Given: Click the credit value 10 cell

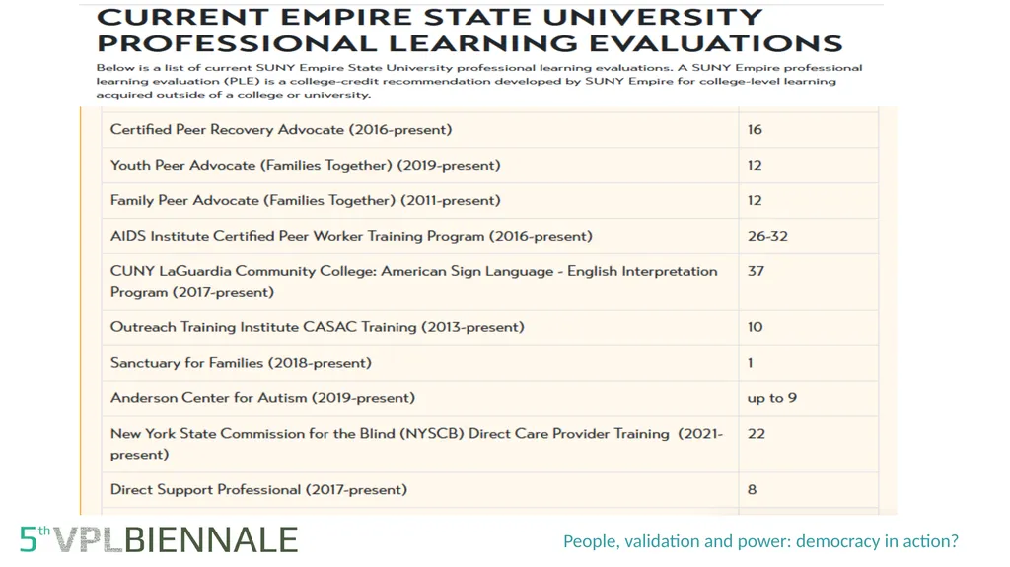Looking at the screenshot, I should tap(809, 327).
